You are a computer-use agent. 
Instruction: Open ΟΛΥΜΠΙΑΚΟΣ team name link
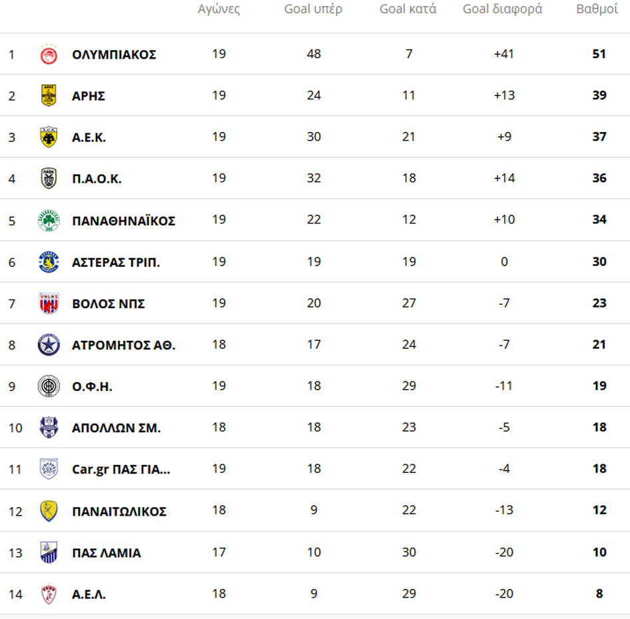(x=114, y=55)
